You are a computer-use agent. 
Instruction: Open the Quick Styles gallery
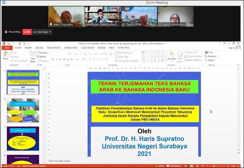180,57
